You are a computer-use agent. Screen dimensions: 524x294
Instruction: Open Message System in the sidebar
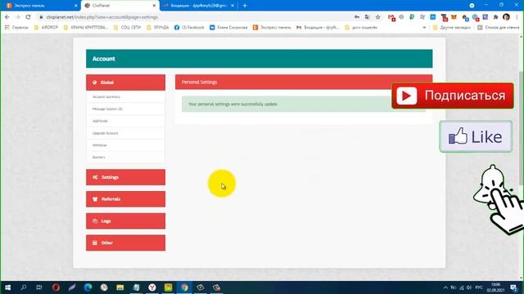(x=125, y=109)
